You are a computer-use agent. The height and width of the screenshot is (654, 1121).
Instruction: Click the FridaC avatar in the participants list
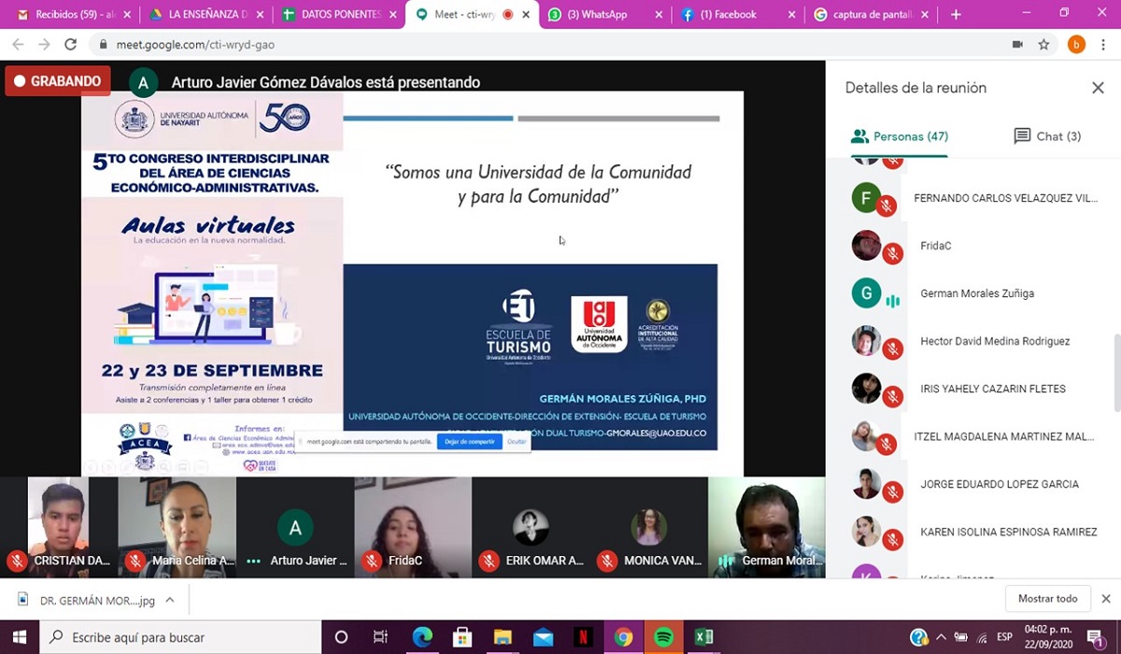pos(867,246)
